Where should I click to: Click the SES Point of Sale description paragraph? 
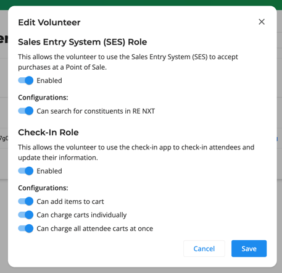click(128, 62)
